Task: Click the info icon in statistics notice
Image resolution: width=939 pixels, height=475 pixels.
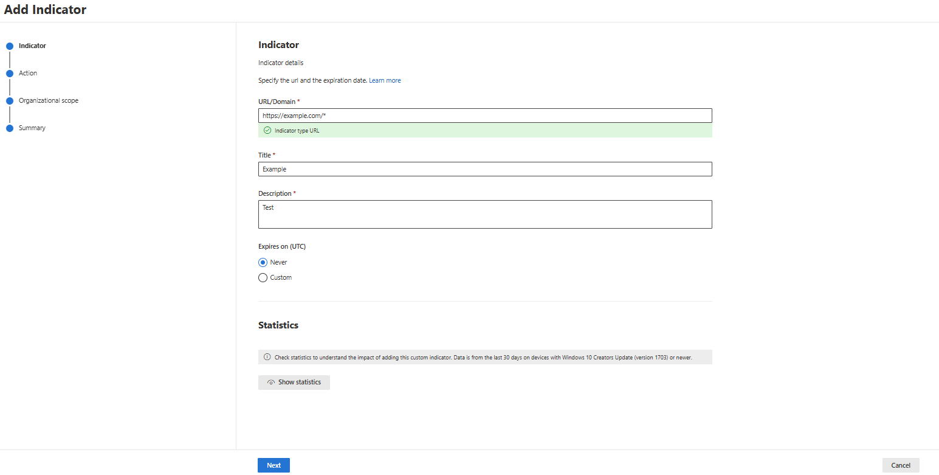Action: [267, 357]
